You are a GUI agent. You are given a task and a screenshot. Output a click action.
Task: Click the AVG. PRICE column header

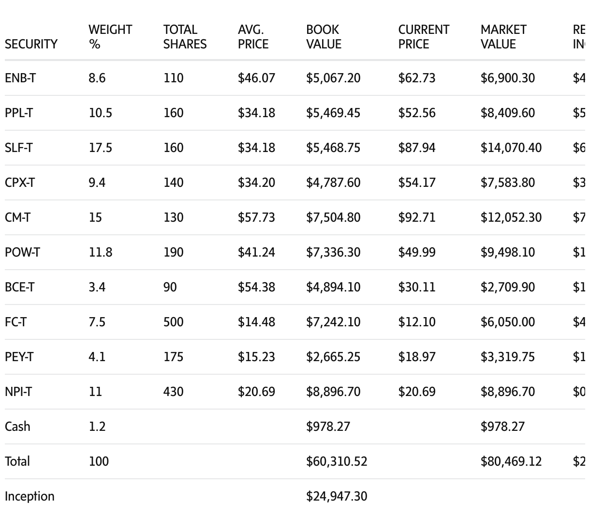252,37
